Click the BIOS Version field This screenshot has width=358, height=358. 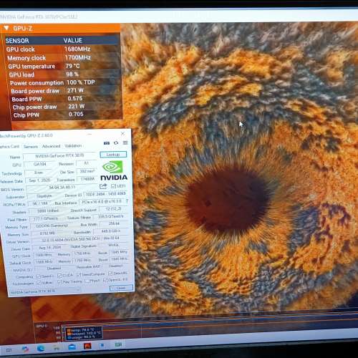point(62,188)
